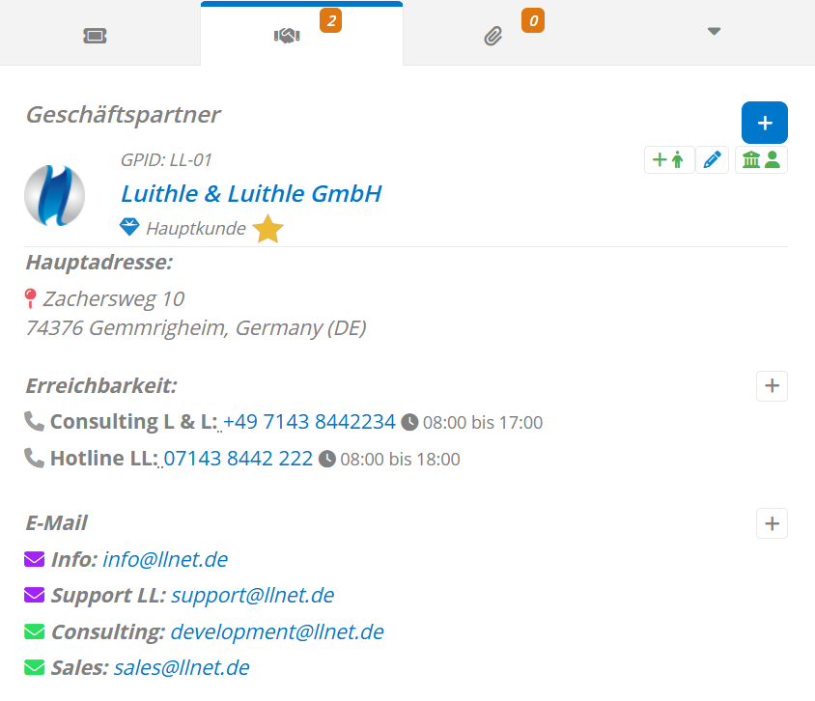Call the Consulting L & L phone number

(309, 422)
